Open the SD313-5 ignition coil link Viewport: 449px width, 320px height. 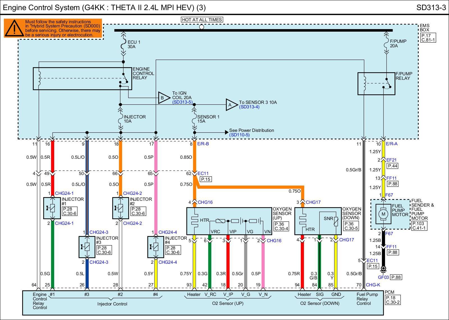(x=182, y=102)
